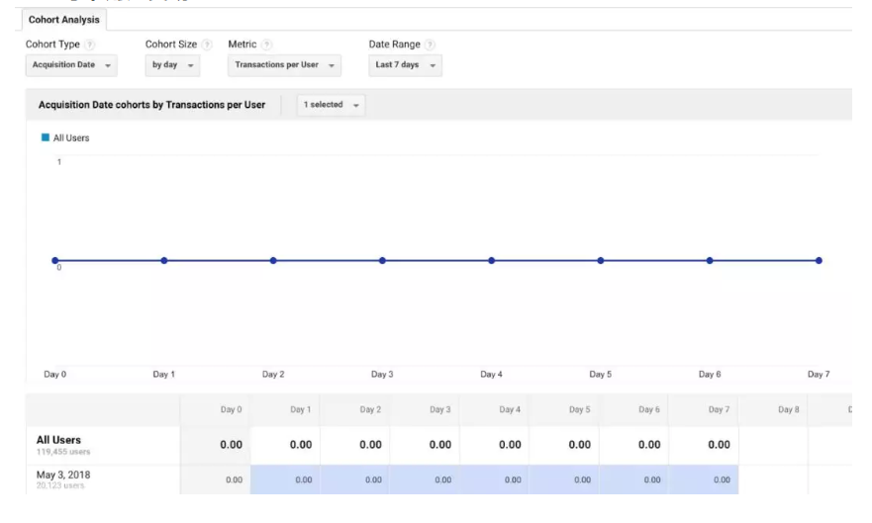The height and width of the screenshot is (523, 872).
Task: Click the Day 7 point on line chart
Action: coord(819,260)
